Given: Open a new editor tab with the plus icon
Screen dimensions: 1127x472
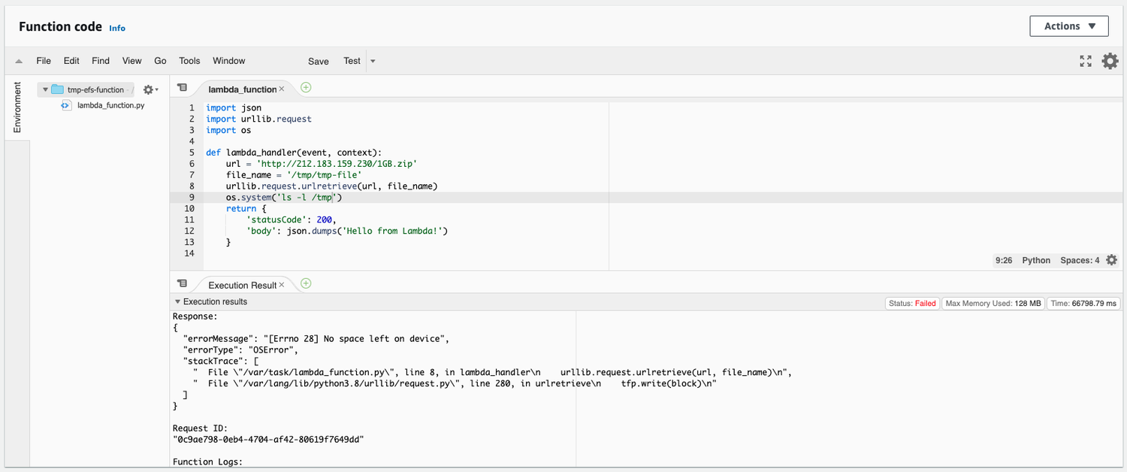Looking at the screenshot, I should [x=306, y=87].
